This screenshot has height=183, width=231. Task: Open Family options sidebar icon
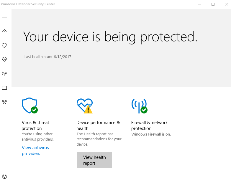point(4,102)
